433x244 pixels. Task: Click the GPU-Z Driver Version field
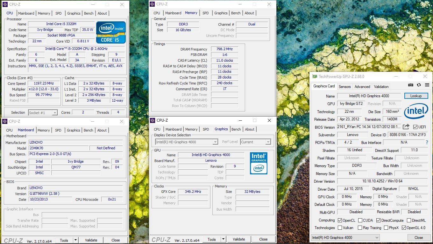click(x=383, y=181)
